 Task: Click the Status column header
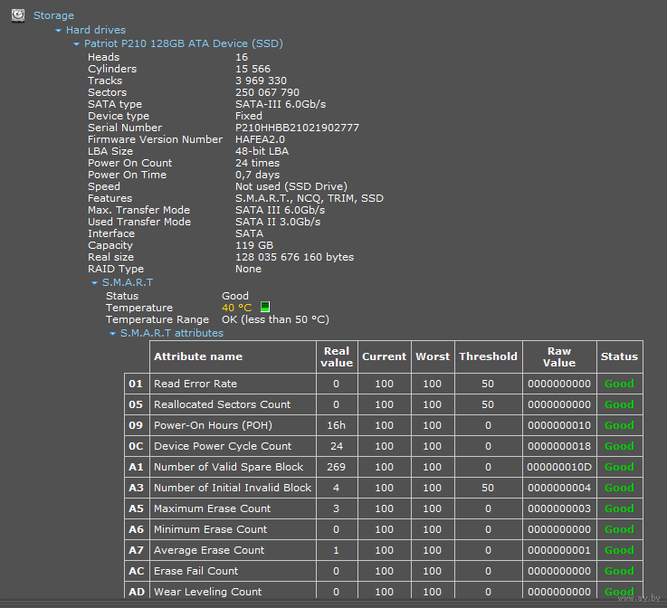pyautogui.click(x=619, y=356)
